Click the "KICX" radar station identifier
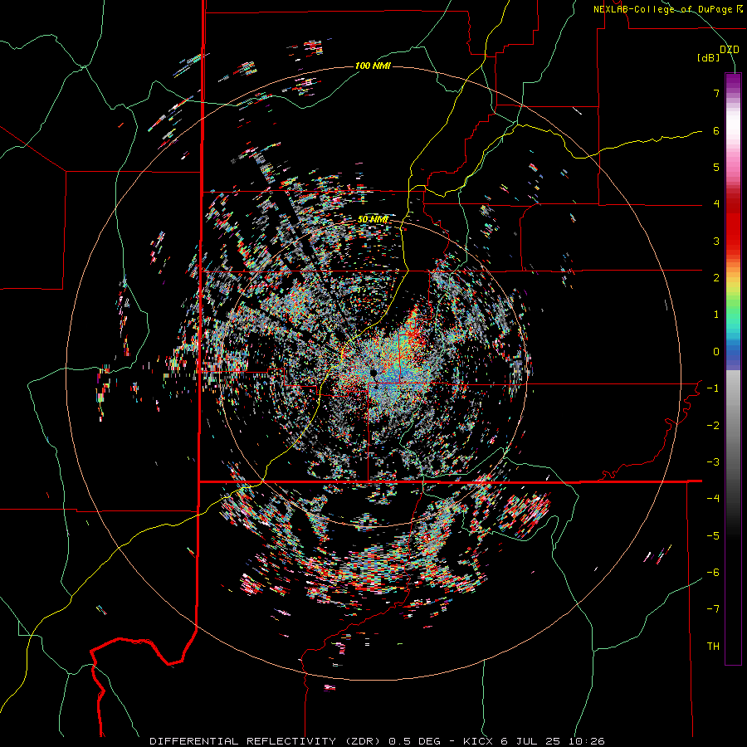Image resolution: width=747 pixels, height=747 pixels. [479, 741]
